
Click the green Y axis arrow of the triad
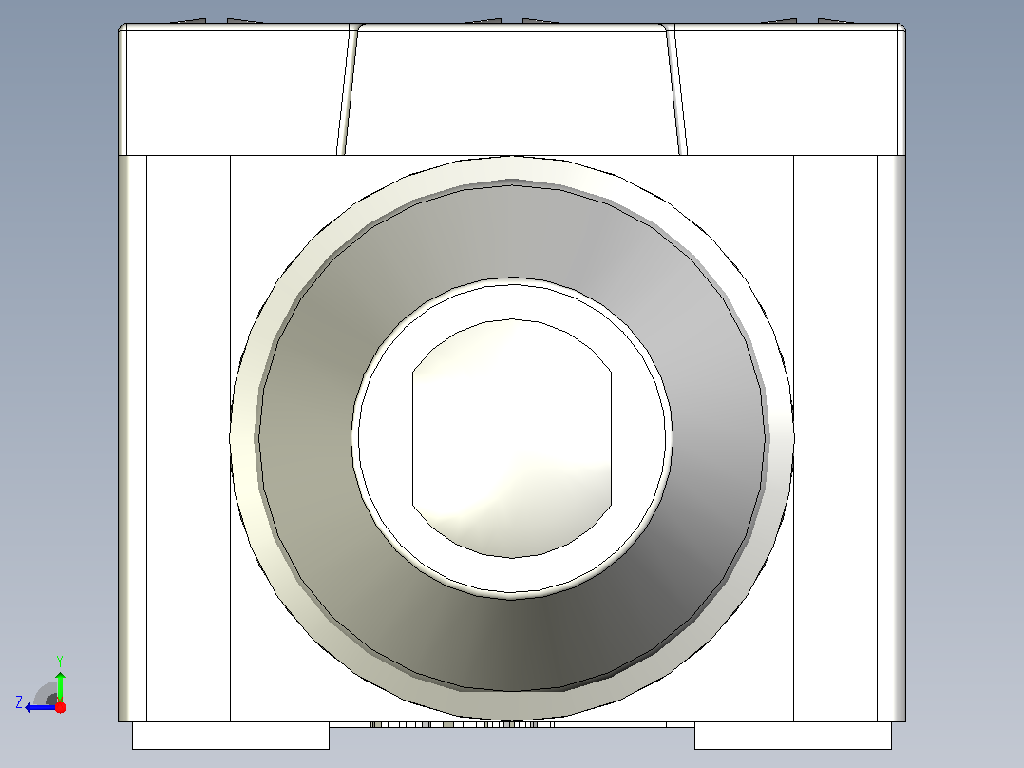[60, 685]
